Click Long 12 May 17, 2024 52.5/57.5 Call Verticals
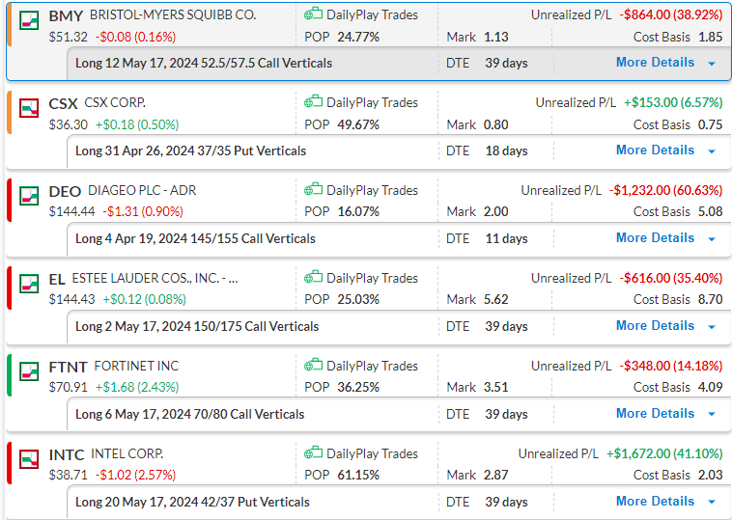The image size is (732, 520). (x=204, y=63)
